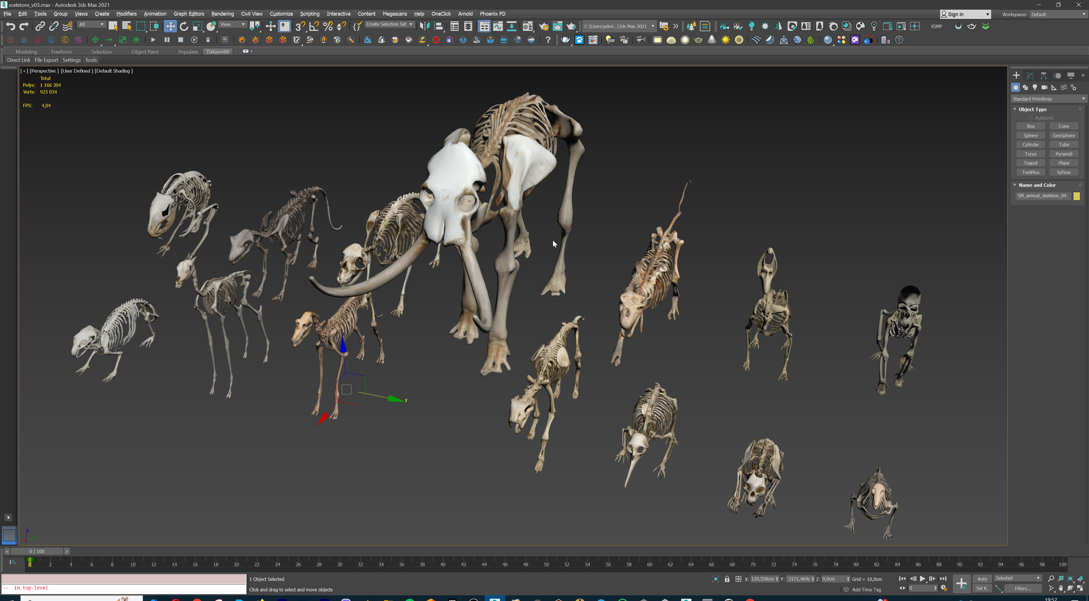Toggle Absolute/Offset transform type-in mode

738,579
